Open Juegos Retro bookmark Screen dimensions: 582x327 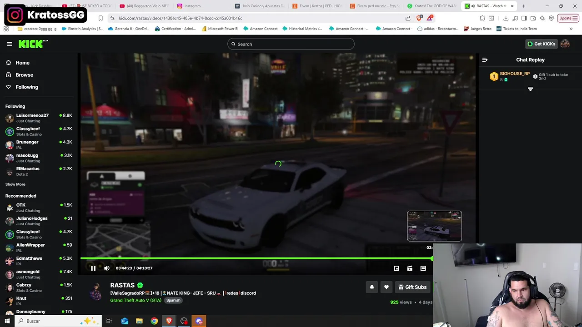(477, 29)
